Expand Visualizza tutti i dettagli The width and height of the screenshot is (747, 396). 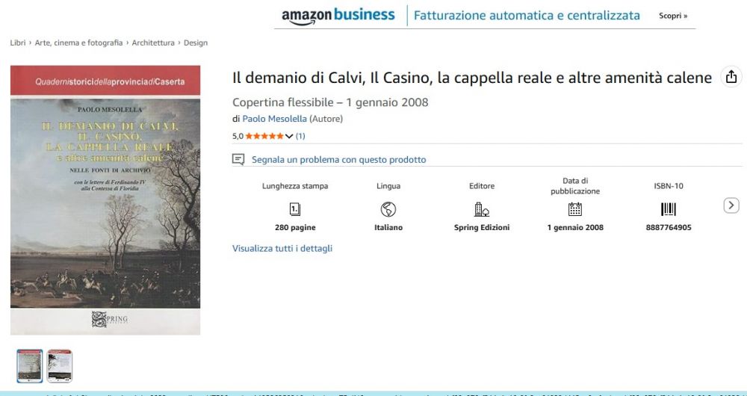tap(282, 248)
